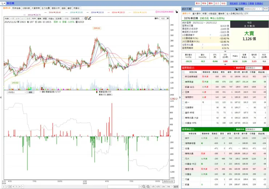The height and width of the screenshot is (189, 269).
Task: Click question mark beside 1日籌碼集中
Action: tap(210, 35)
